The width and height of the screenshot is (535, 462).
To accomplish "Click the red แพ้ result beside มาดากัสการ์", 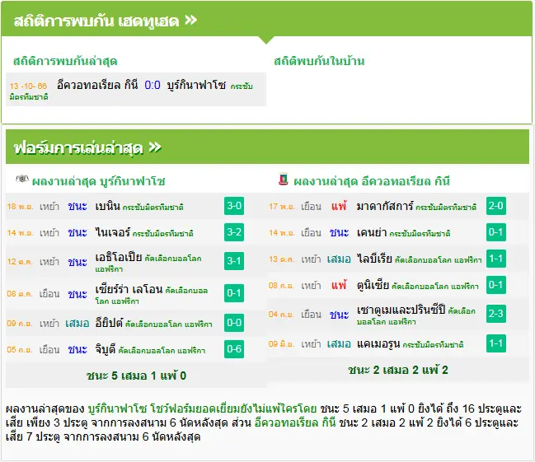I will pyautogui.click(x=339, y=206).
